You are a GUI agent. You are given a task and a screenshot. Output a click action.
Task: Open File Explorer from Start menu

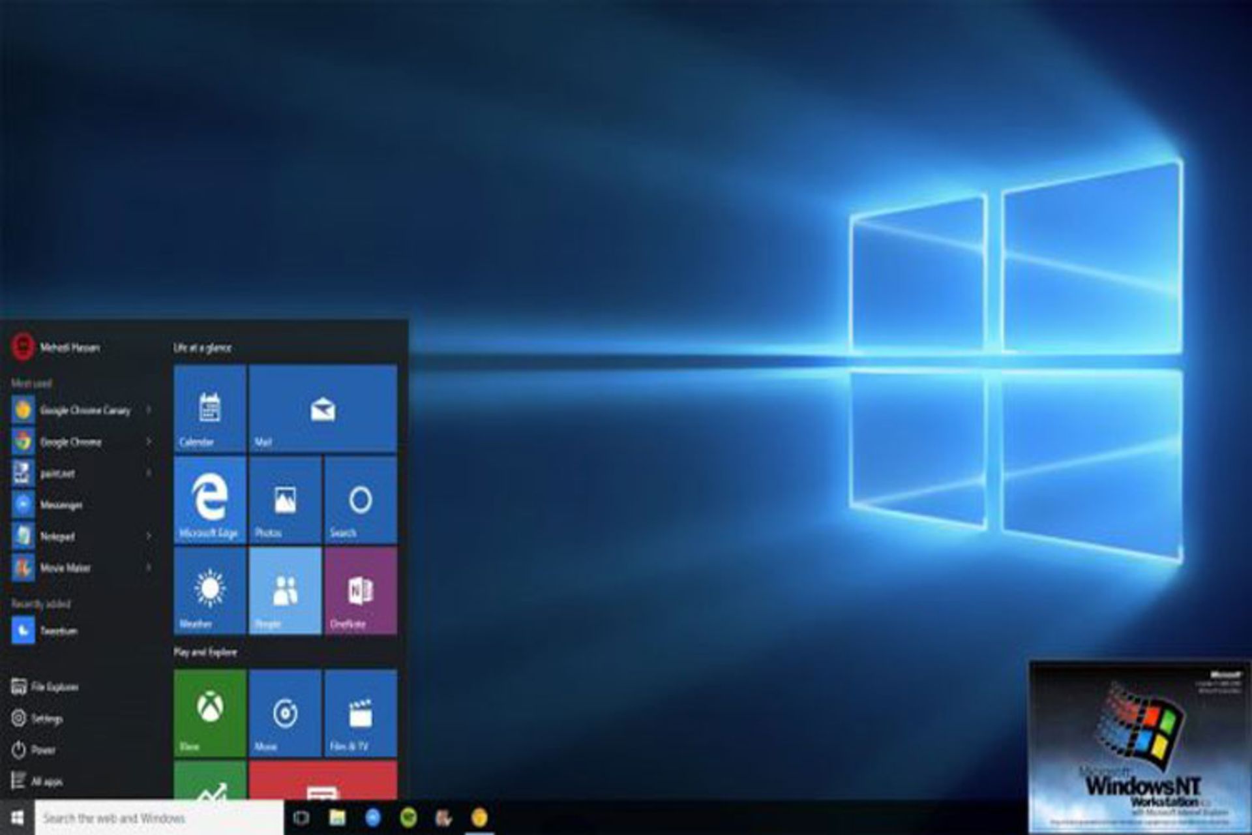click(46, 687)
